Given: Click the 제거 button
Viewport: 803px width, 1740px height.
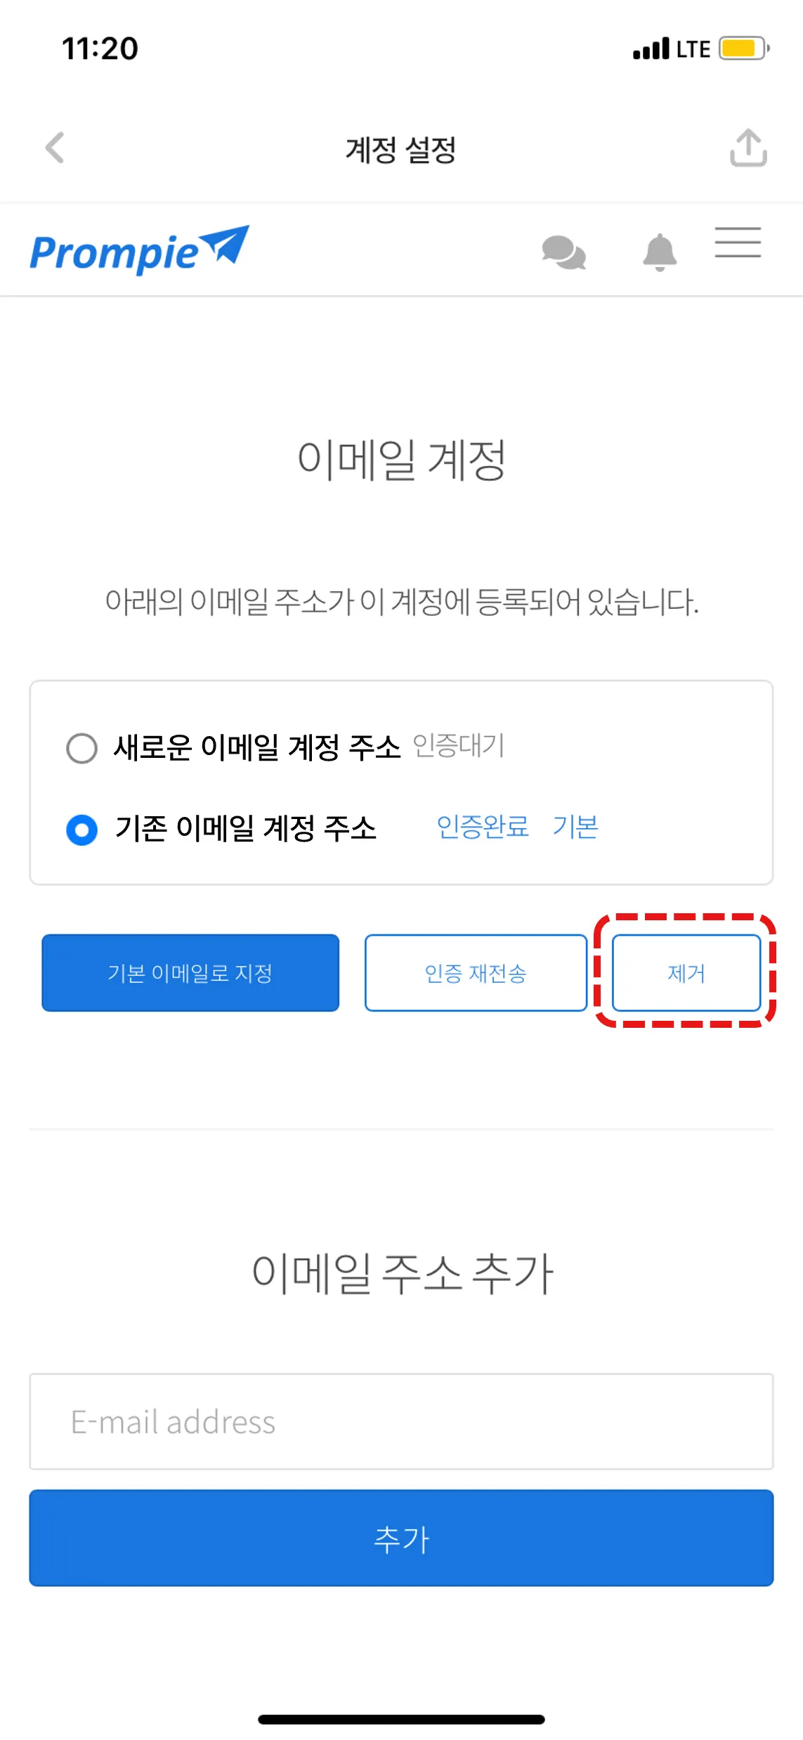Looking at the screenshot, I should click(686, 973).
